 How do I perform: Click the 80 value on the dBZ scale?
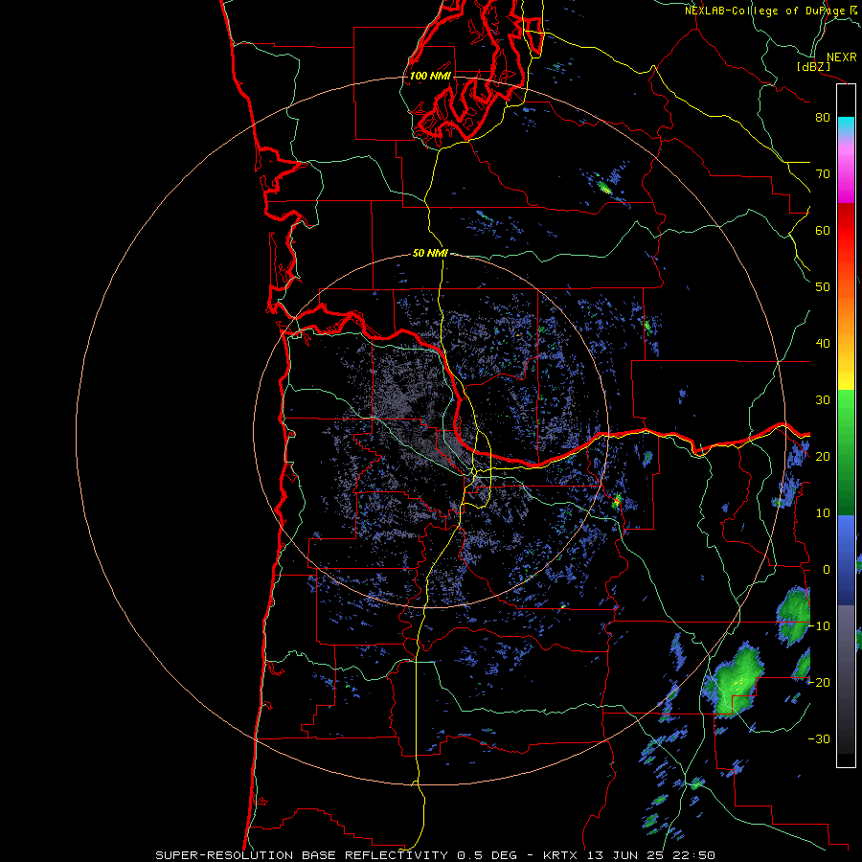click(823, 118)
